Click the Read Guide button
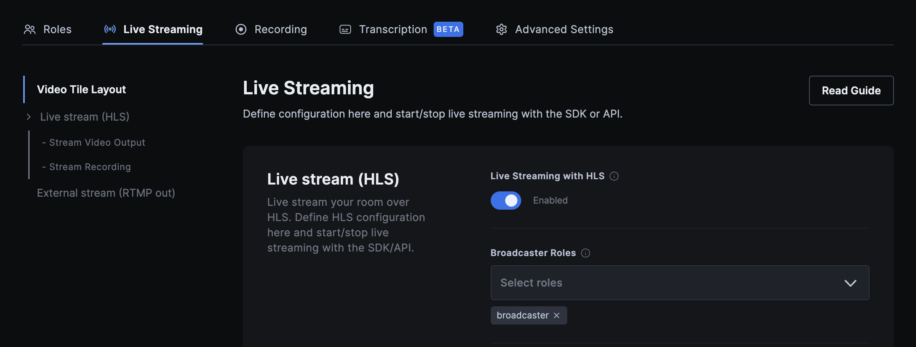 [851, 91]
